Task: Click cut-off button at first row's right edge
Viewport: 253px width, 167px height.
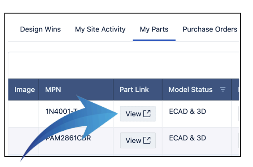Action: pos(239,114)
